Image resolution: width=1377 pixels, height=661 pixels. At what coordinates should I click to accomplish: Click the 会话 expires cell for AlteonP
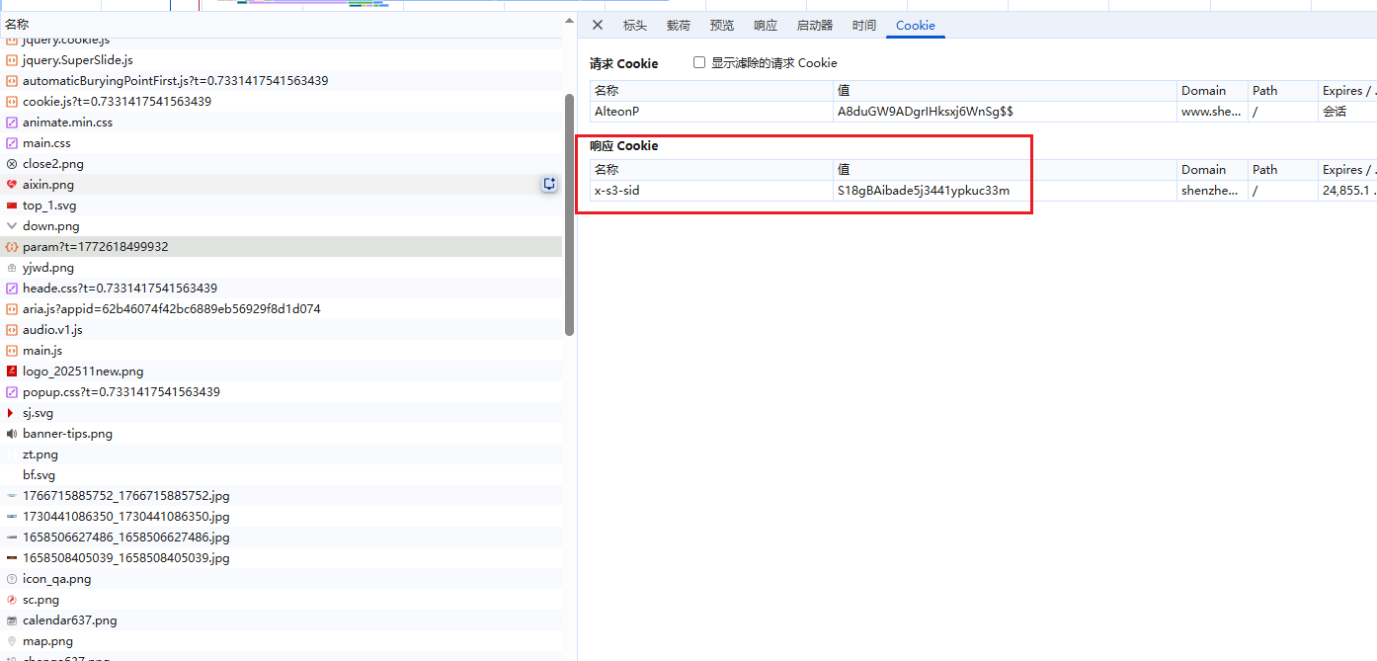pos(1347,112)
